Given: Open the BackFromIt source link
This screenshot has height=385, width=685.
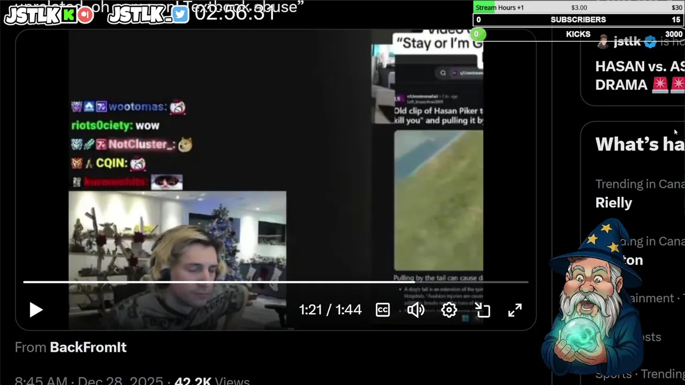Looking at the screenshot, I should (x=88, y=347).
